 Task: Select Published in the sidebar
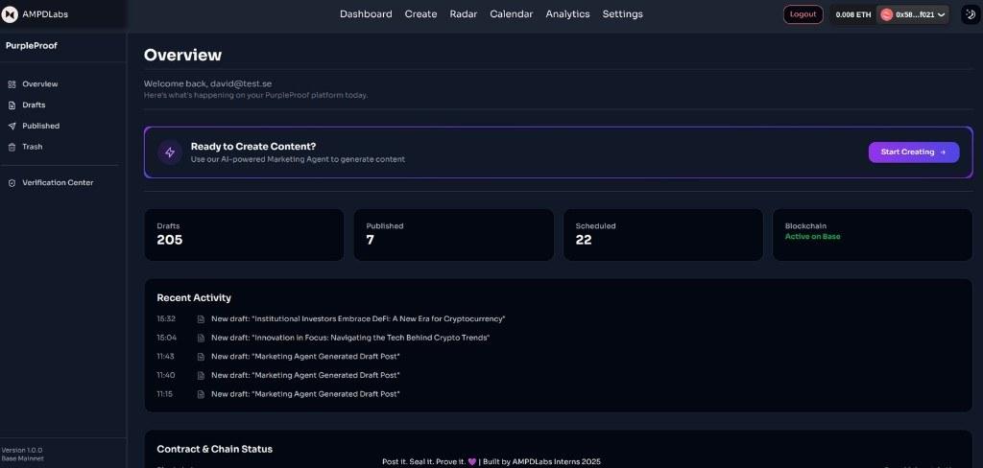[x=40, y=126]
